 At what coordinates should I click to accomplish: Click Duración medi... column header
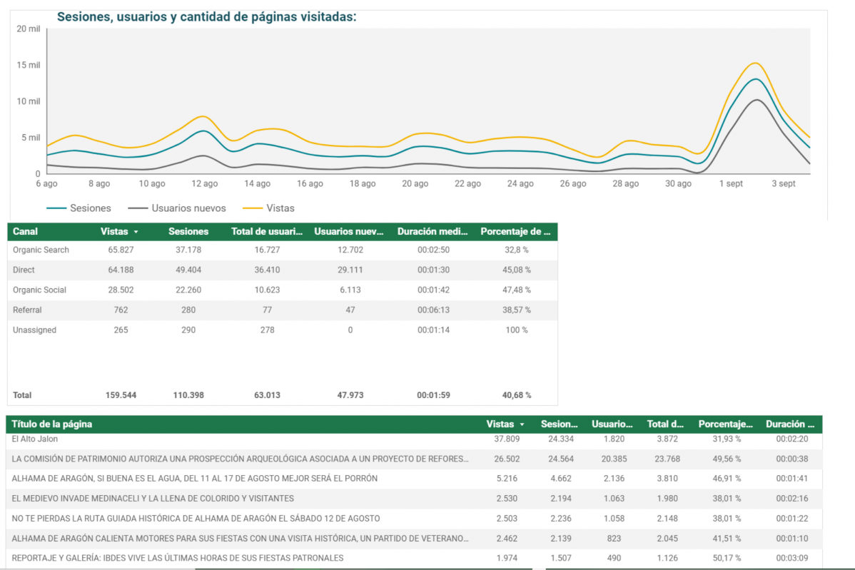point(432,232)
